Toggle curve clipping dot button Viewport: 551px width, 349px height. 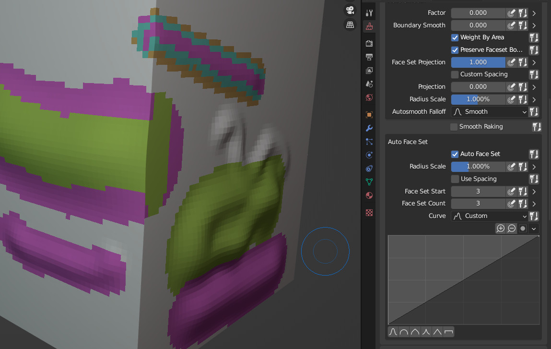pos(523,229)
